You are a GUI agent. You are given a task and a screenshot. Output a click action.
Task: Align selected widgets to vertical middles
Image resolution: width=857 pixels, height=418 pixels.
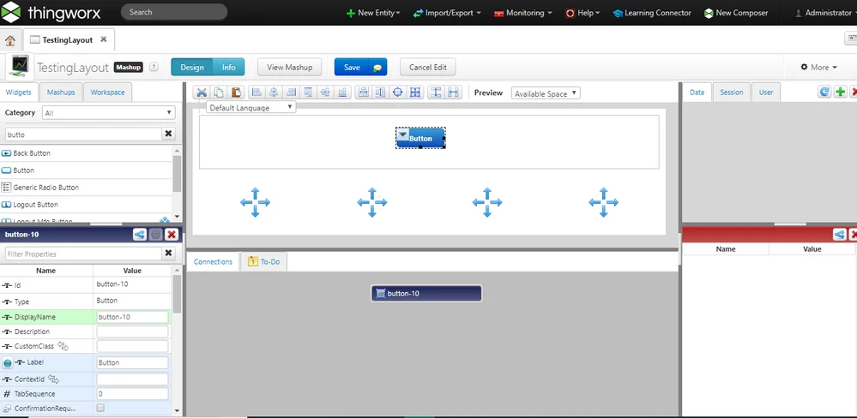(325, 93)
